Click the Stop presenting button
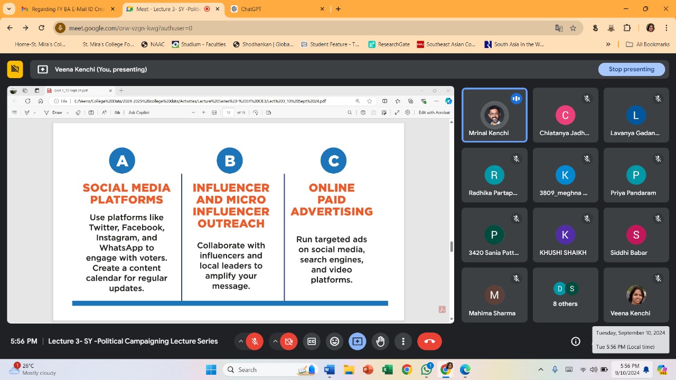The image size is (676, 380). [x=631, y=69]
